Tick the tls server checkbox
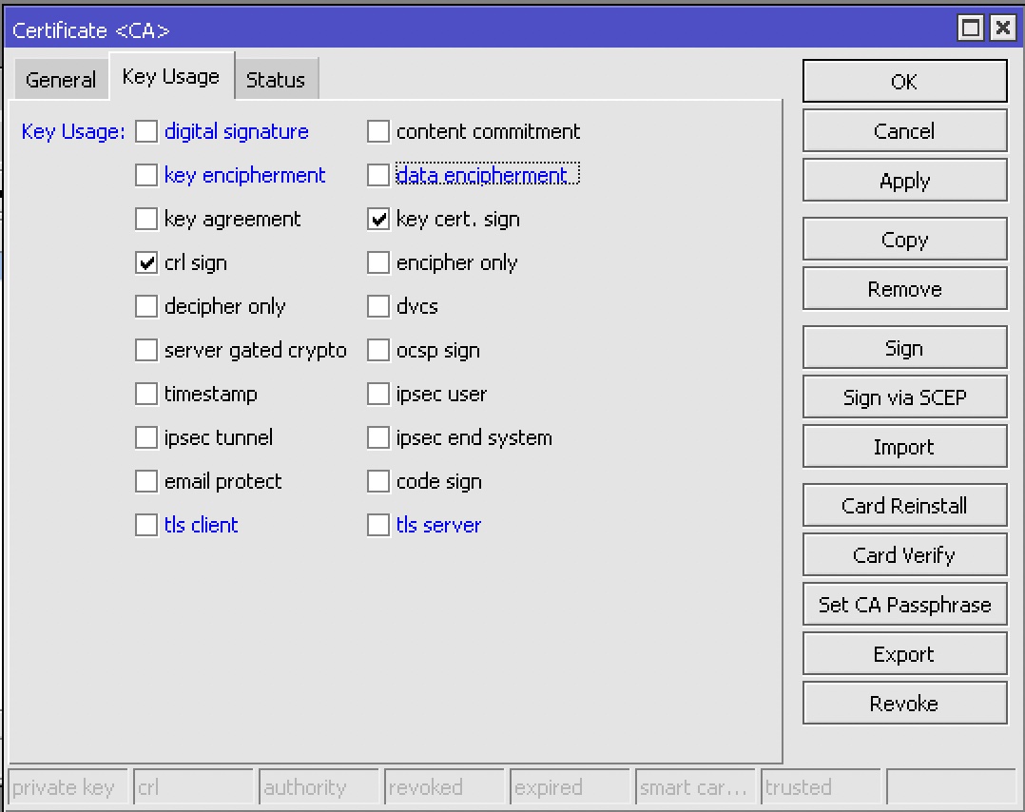Screen dimensions: 1025x812 click(x=378, y=526)
